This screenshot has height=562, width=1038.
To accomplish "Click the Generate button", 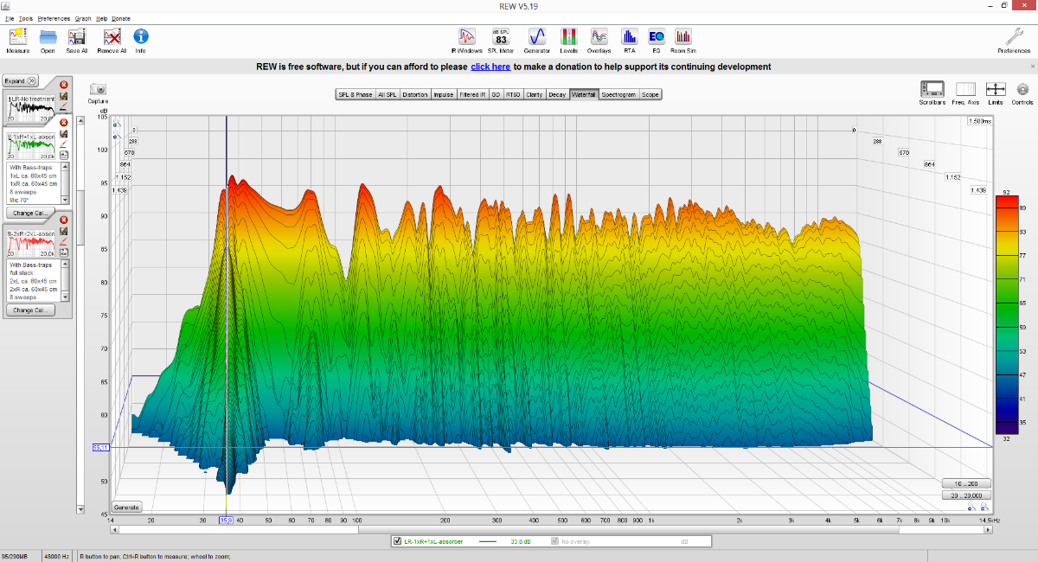I will click(x=126, y=507).
